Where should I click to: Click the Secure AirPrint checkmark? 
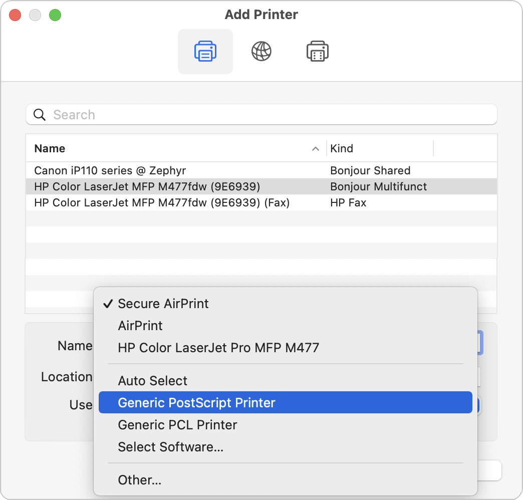pos(107,304)
